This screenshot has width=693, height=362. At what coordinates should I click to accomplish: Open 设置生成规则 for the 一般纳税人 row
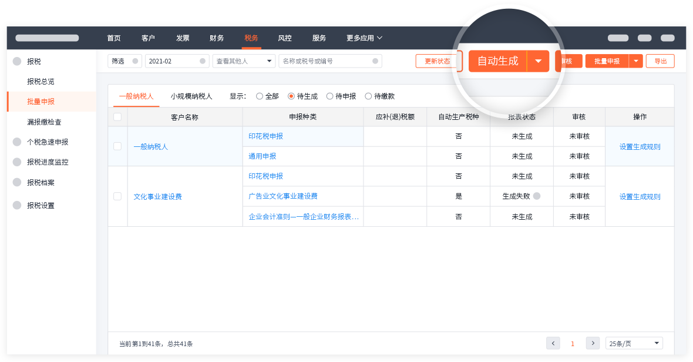click(x=640, y=147)
